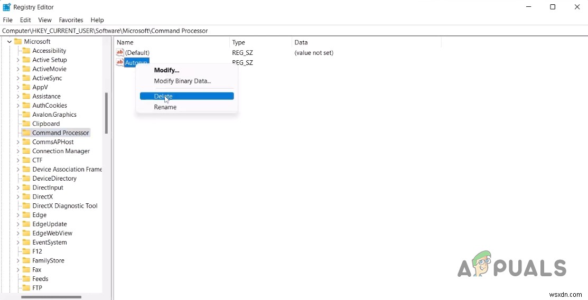Image resolution: width=588 pixels, height=300 pixels.
Task: Click the Command Processor folder icon
Action: tap(26, 133)
